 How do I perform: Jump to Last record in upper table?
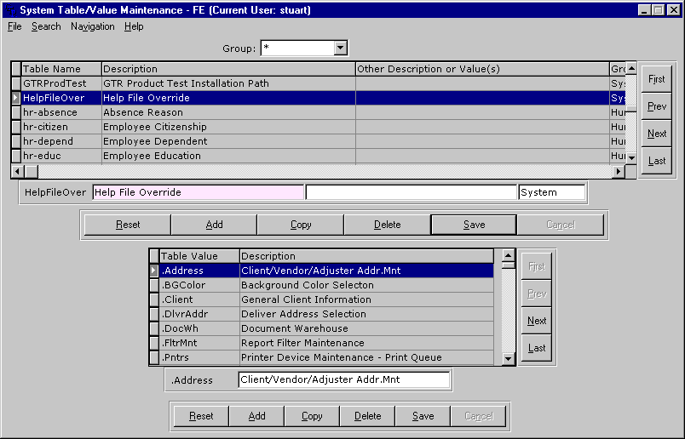tap(656, 161)
